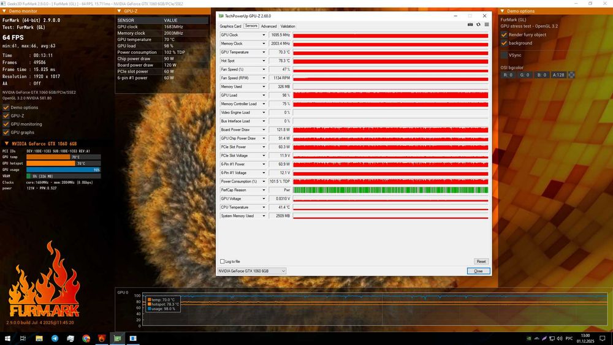Toggle the GPU graphs checkbox
Viewport: 613px width, 345px height.
pos(6,132)
